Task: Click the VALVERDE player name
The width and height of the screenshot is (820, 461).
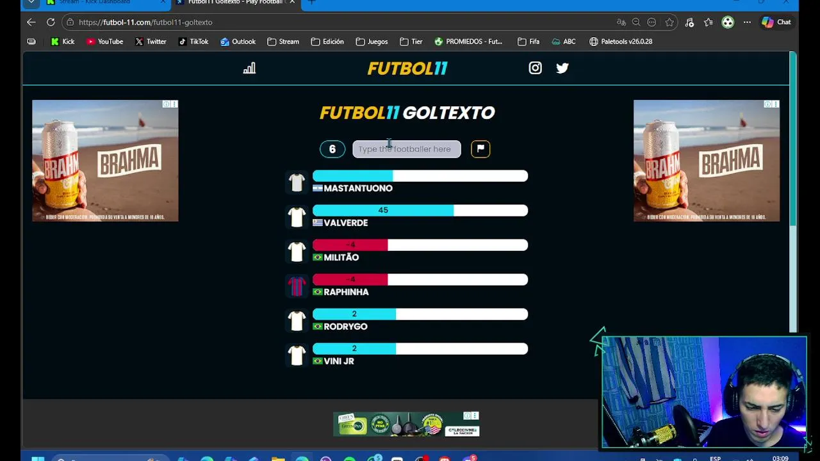Action: (346, 223)
